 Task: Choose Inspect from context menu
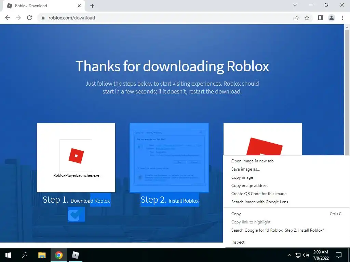(x=286, y=242)
